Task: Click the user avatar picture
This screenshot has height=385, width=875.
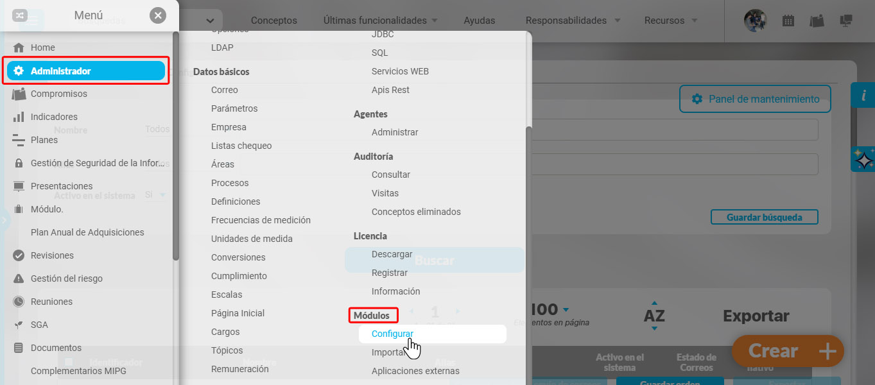Action: pyautogui.click(x=756, y=21)
